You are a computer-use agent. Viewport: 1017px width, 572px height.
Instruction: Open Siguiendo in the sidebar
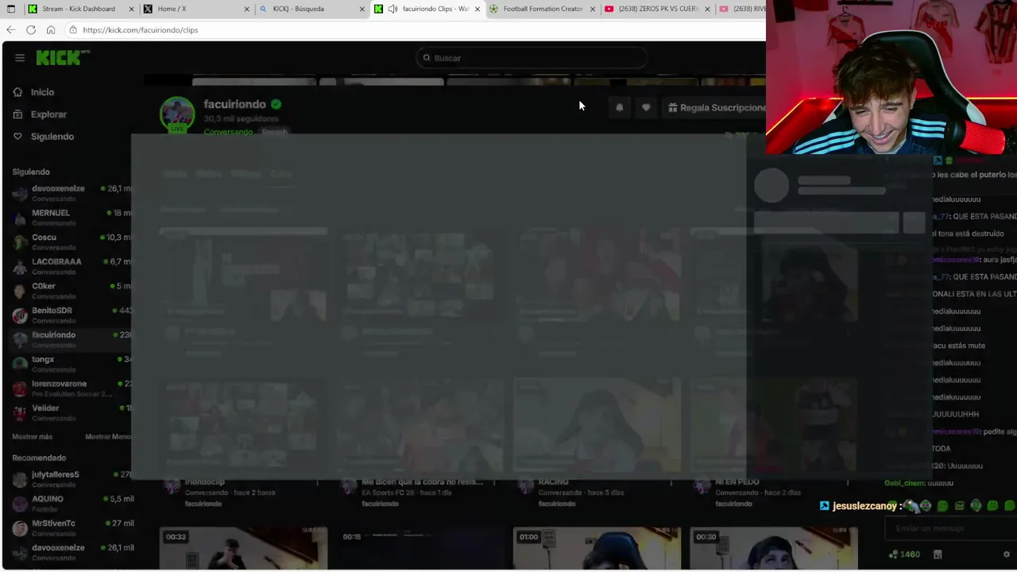click(x=52, y=137)
